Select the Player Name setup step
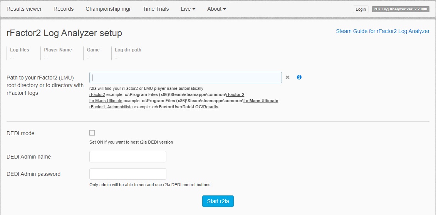 pyautogui.click(x=58, y=53)
